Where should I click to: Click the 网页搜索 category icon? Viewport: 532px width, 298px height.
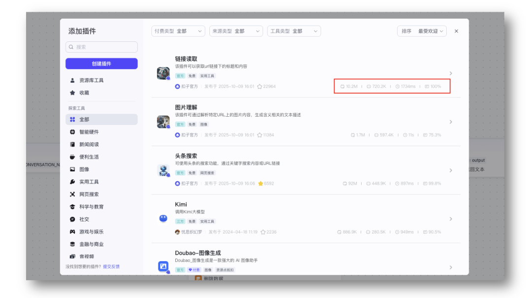(x=72, y=194)
